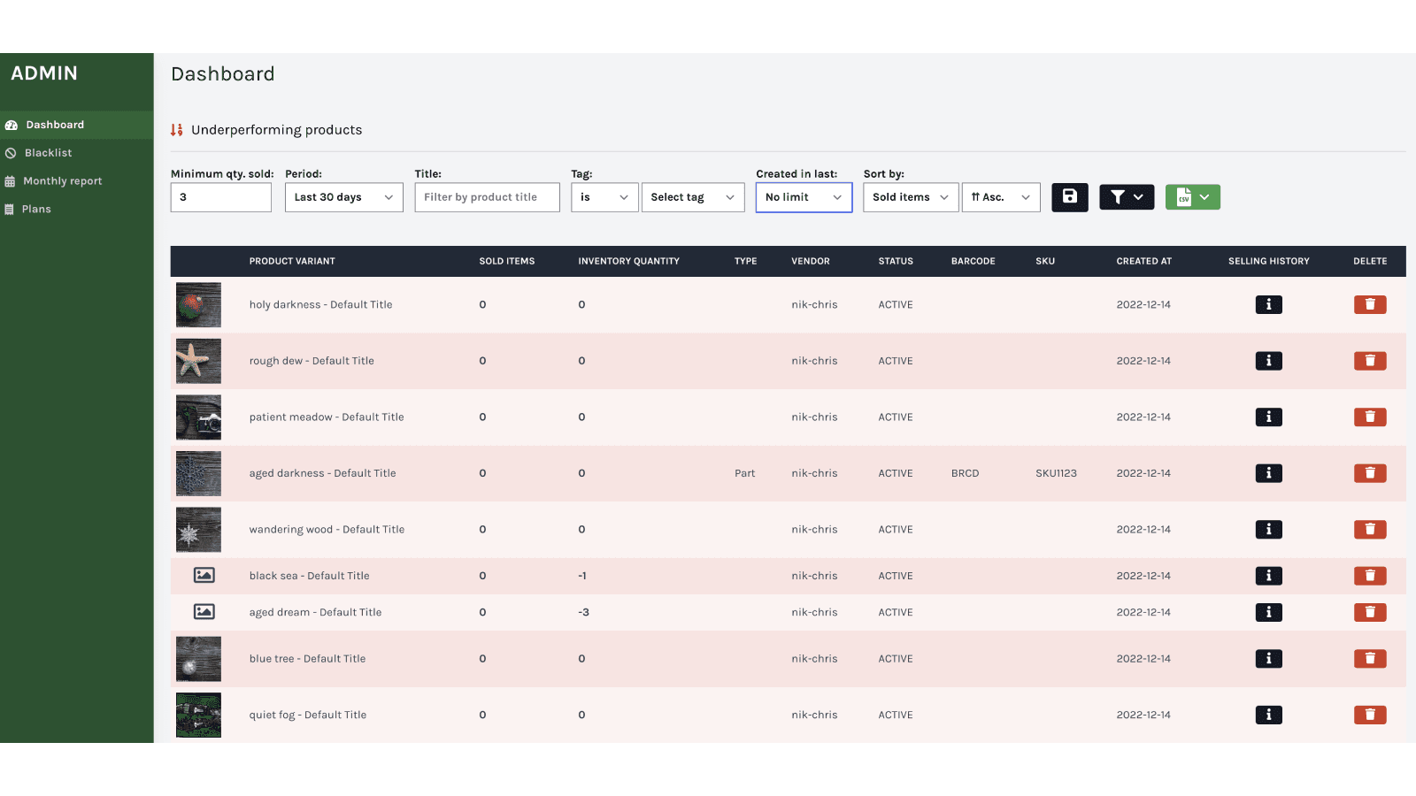The width and height of the screenshot is (1416, 796).
Task: Click the Blacklist prohibition icon
Action: [12, 152]
